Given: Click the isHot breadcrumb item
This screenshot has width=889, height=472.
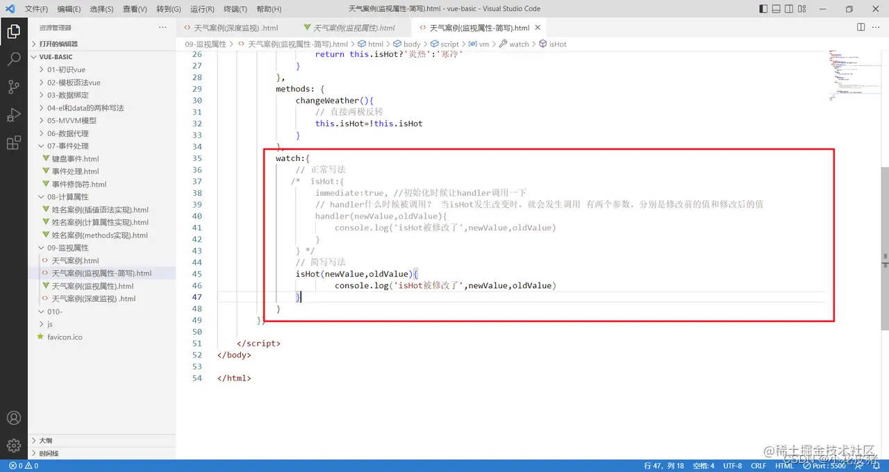Looking at the screenshot, I should pos(553,44).
